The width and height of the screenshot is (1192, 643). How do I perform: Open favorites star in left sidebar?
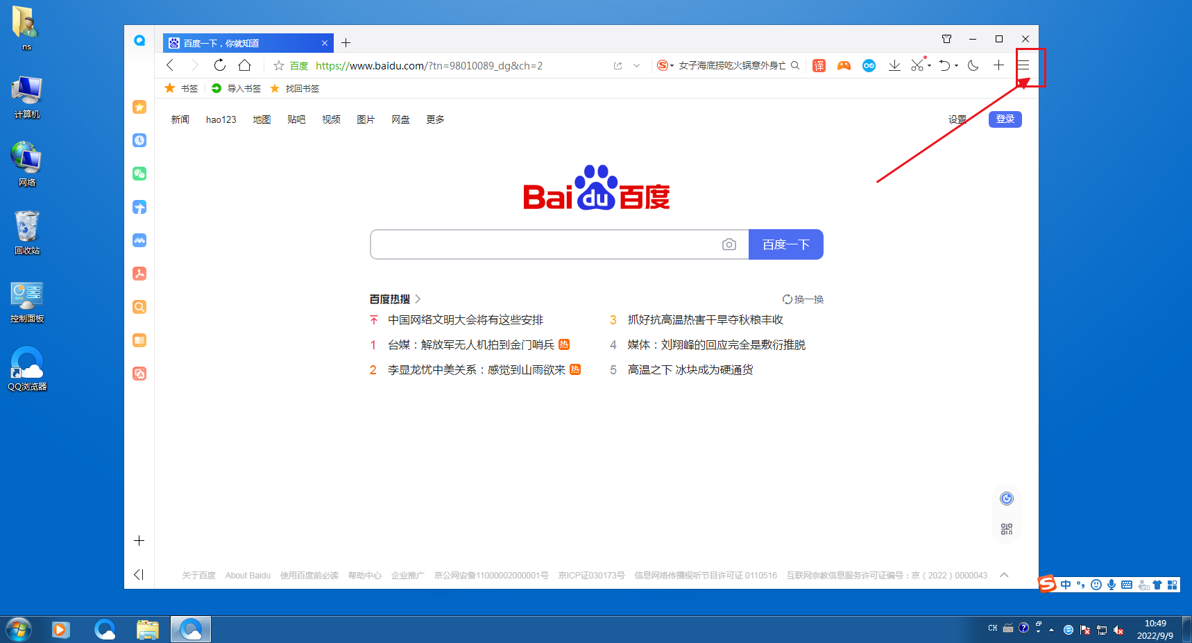(139, 107)
